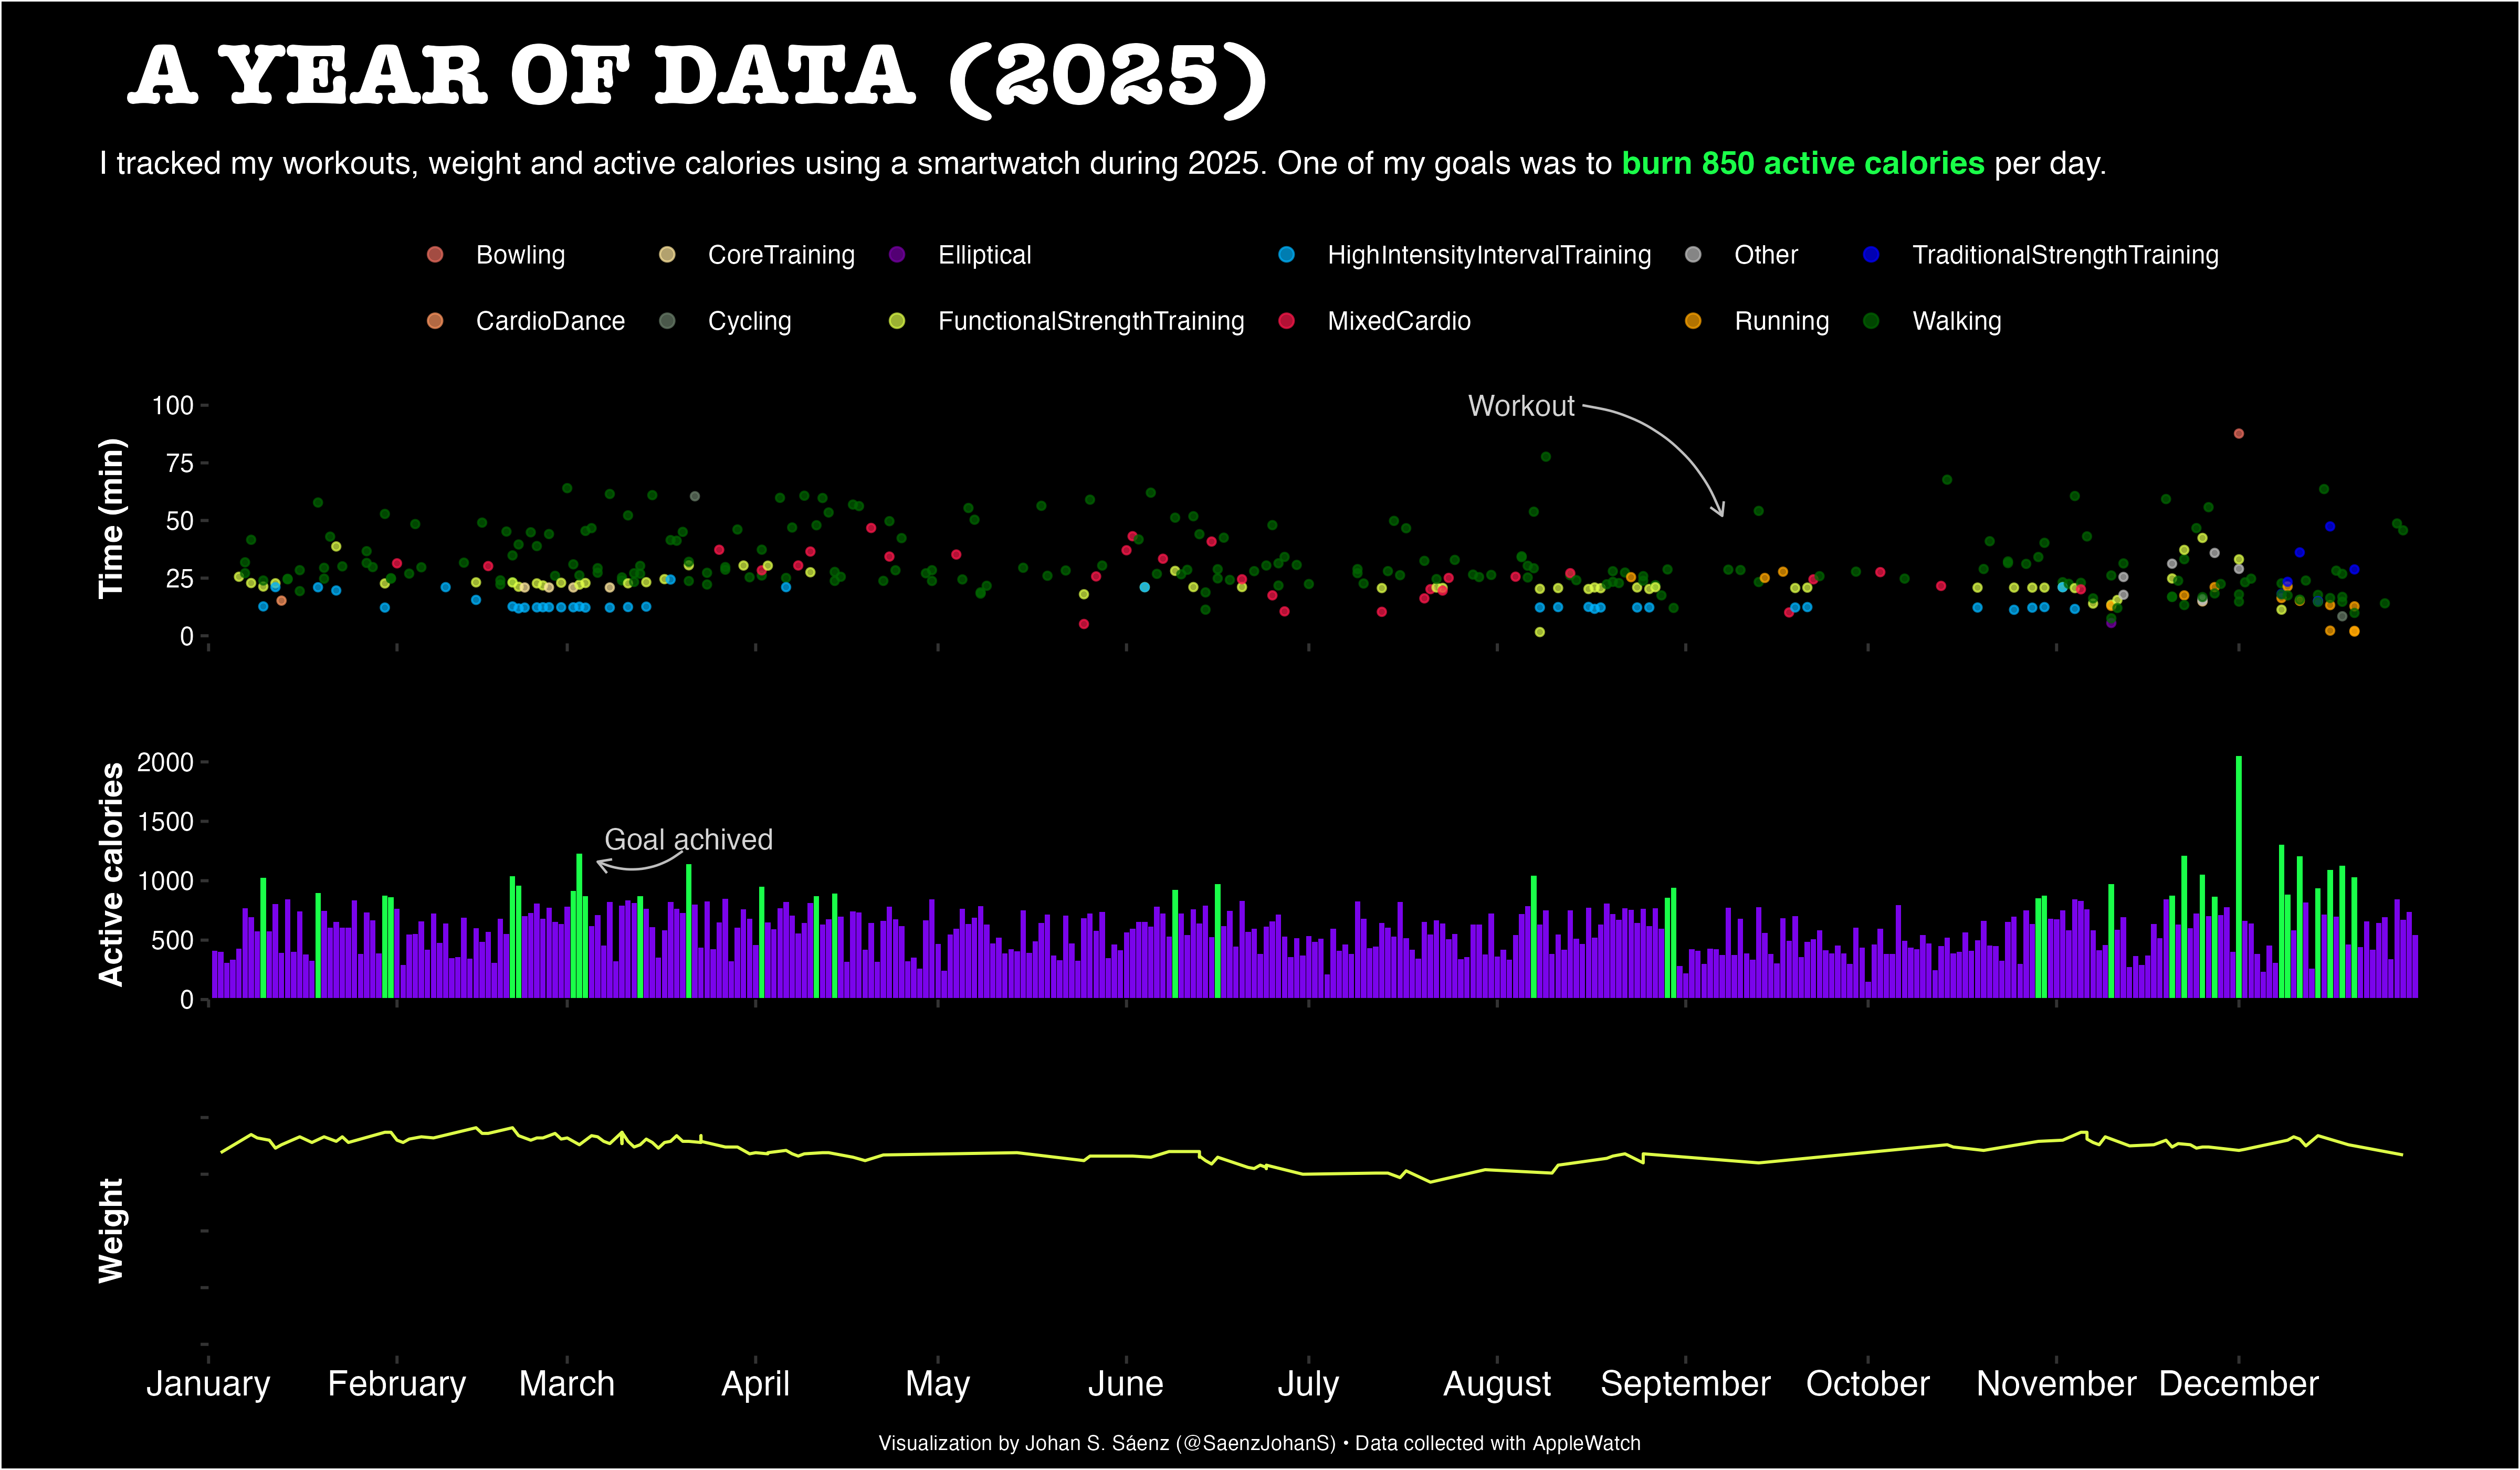Click the CardioDance legend label

tap(550, 321)
